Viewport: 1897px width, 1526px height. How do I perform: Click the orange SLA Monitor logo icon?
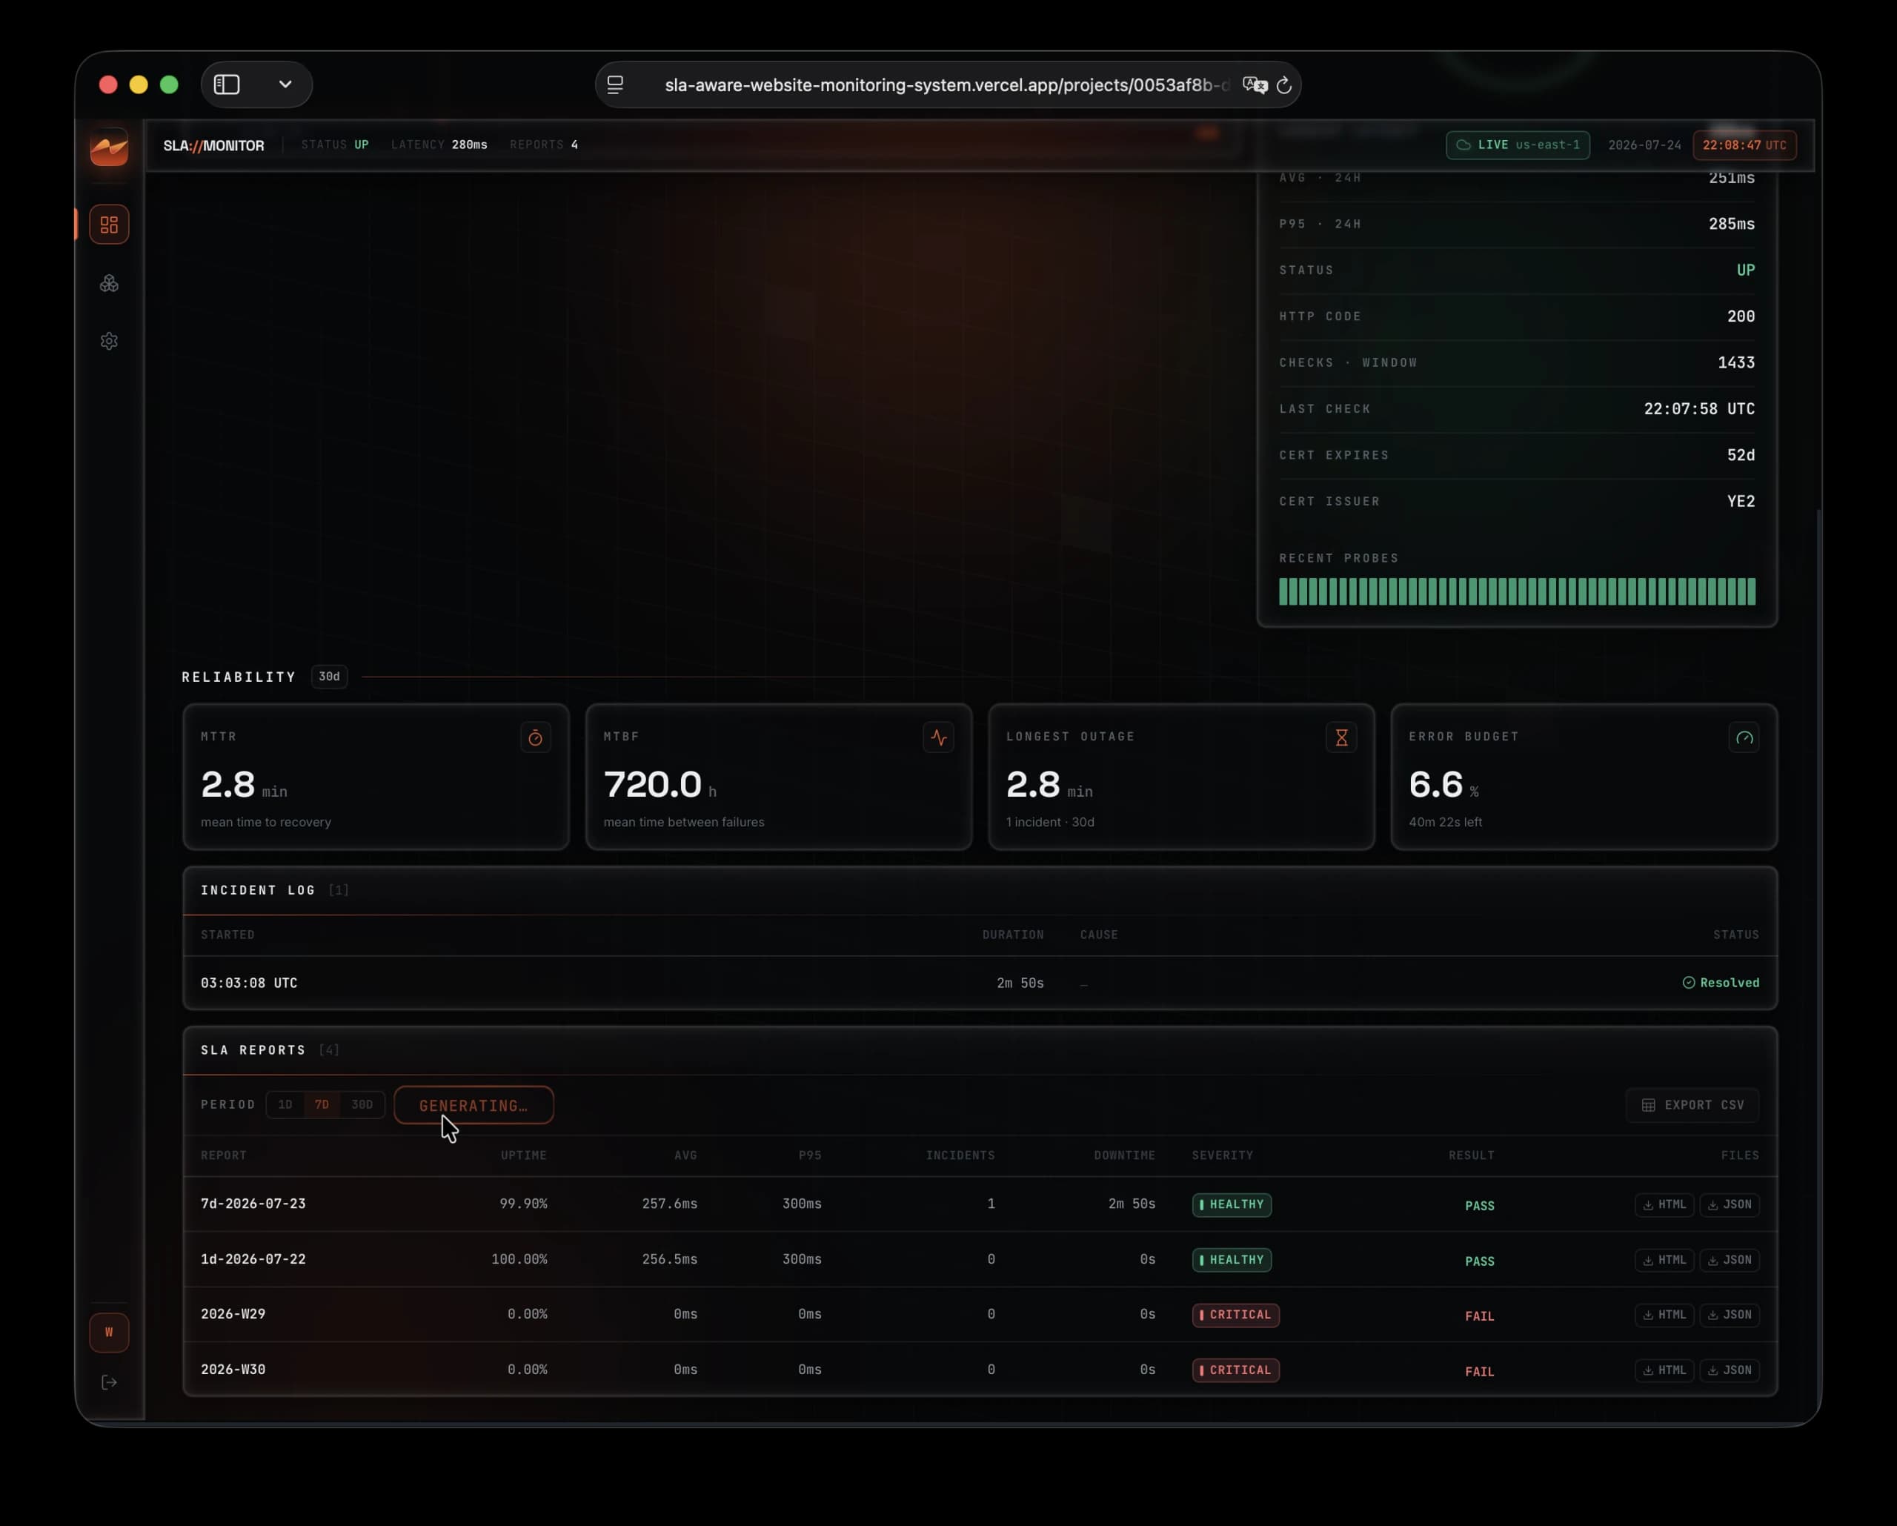point(109,147)
